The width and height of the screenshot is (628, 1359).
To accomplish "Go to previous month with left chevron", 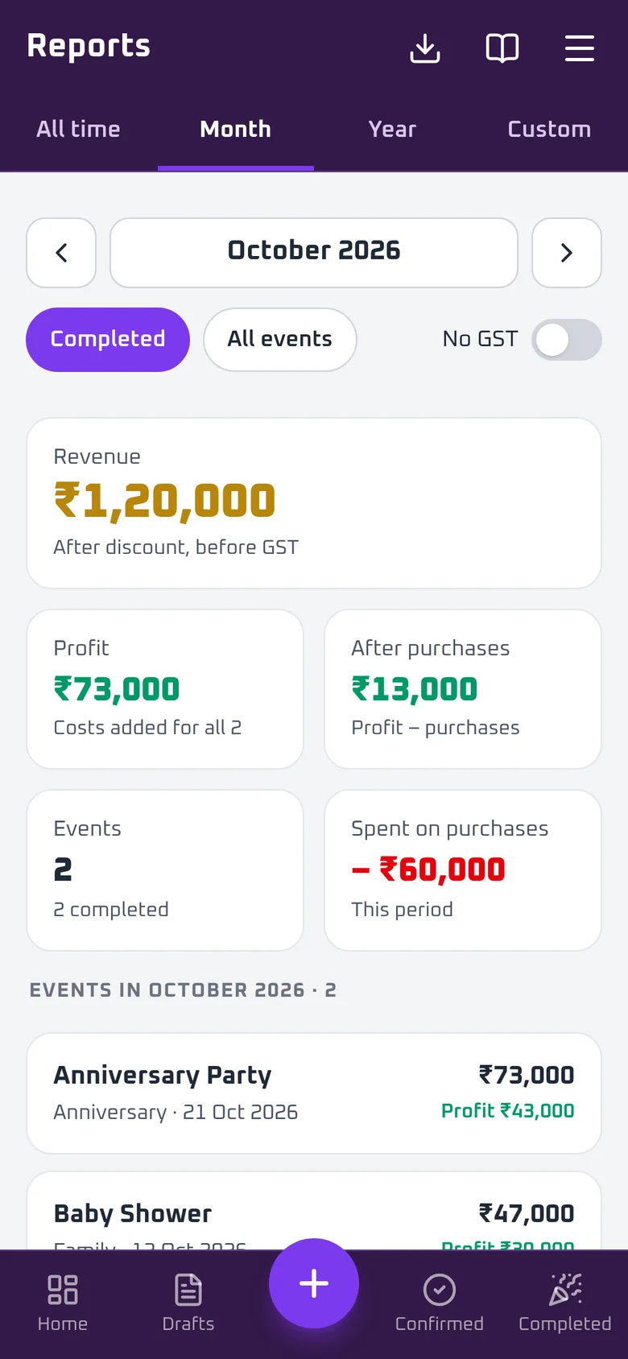I will point(61,253).
